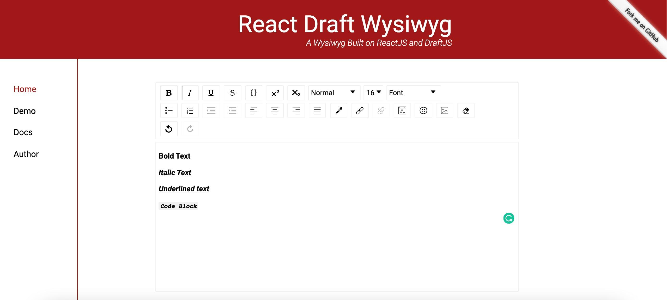Toggle monospace code braces button
The height and width of the screenshot is (300, 667).
click(x=253, y=93)
